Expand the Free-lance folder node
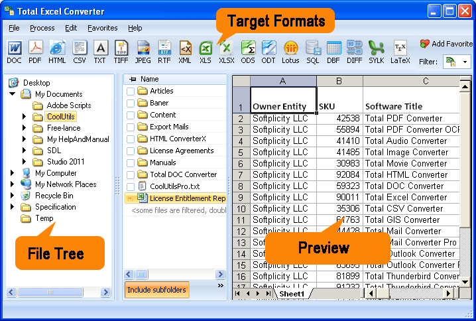Screen dimensions: 476x321 (x=24, y=128)
